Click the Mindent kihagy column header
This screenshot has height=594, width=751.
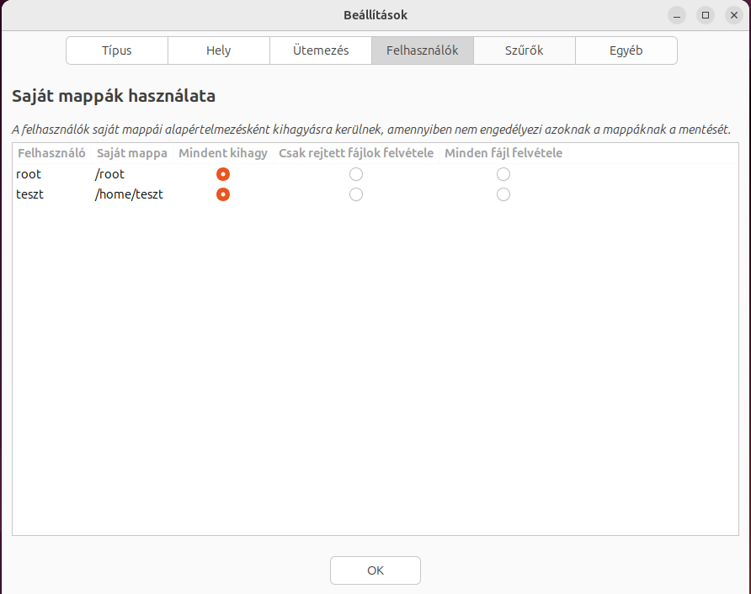click(x=223, y=153)
